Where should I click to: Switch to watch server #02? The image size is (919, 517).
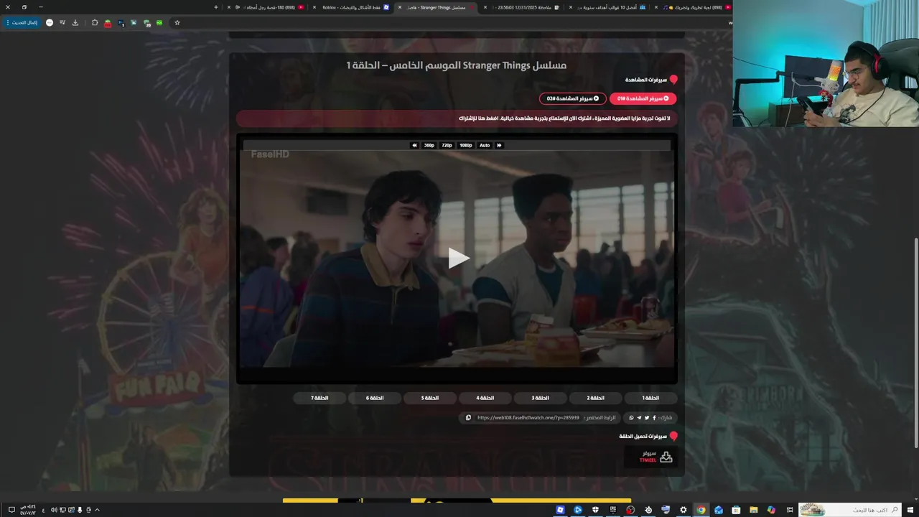(x=572, y=98)
